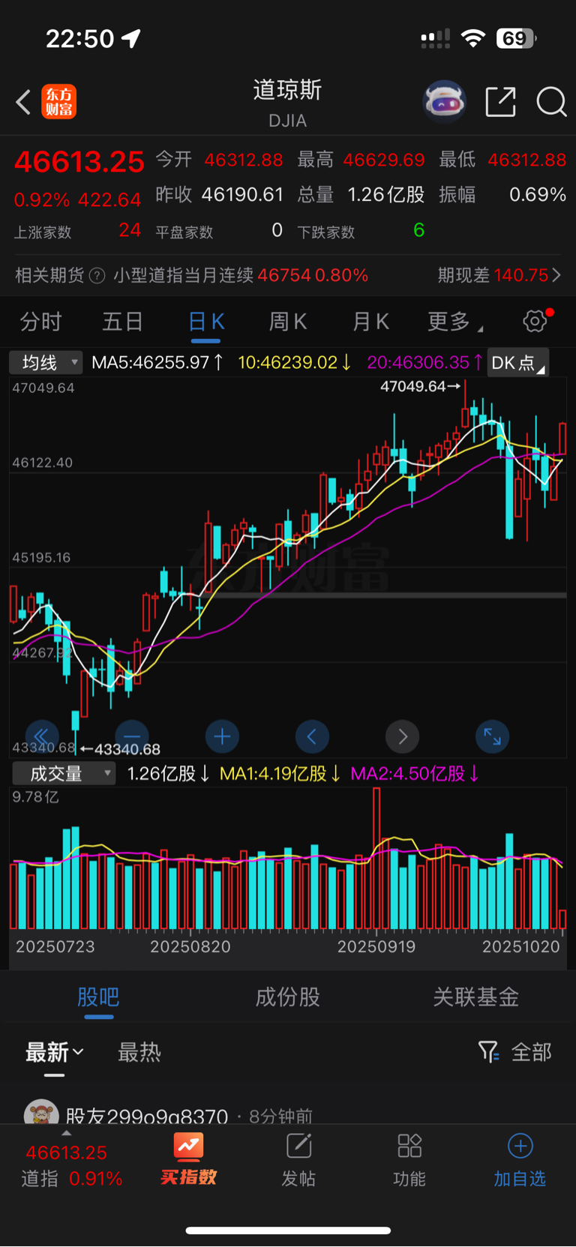
Task: Tap the 昨收 46190.61 value
Action: pyautogui.click(x=242, y=195)
